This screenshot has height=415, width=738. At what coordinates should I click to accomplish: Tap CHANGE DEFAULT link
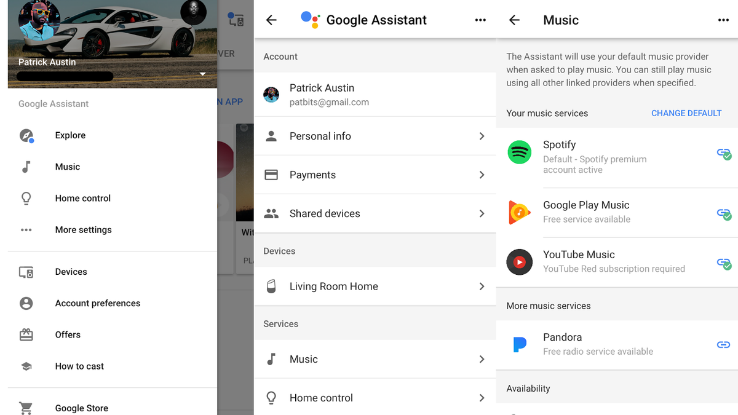click(686, 113)
